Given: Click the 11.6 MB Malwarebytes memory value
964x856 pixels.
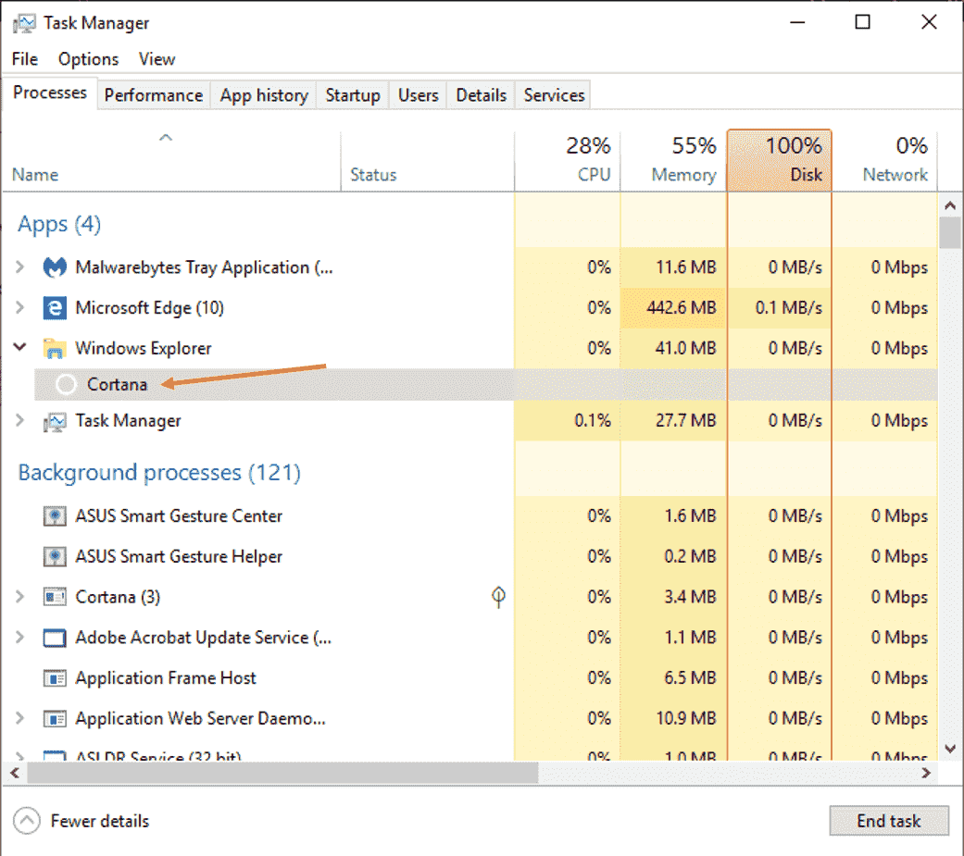Looking at the screenshot, I should tap(685, 267).
